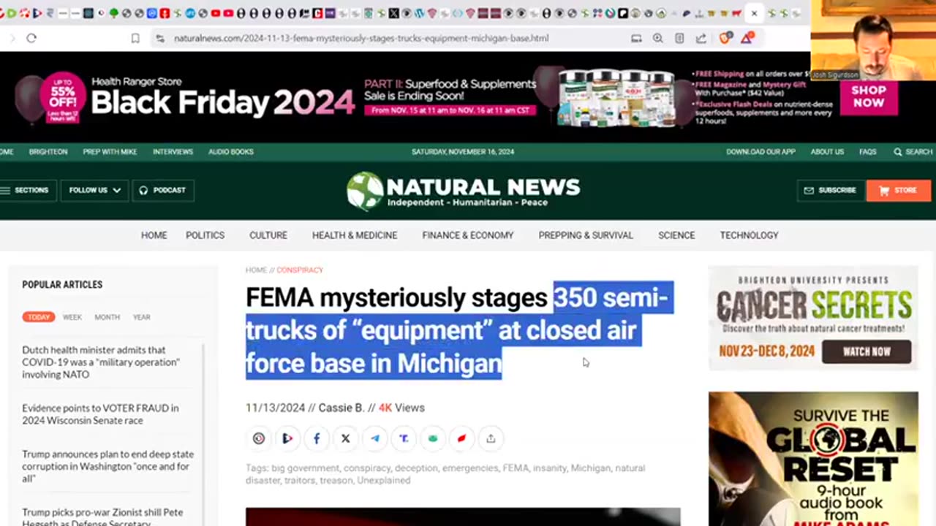The height and width of the screenshot is (526, 936).
Task: Open Interviews top bar link
Action: pyautogui.click(x=173, y=152)
